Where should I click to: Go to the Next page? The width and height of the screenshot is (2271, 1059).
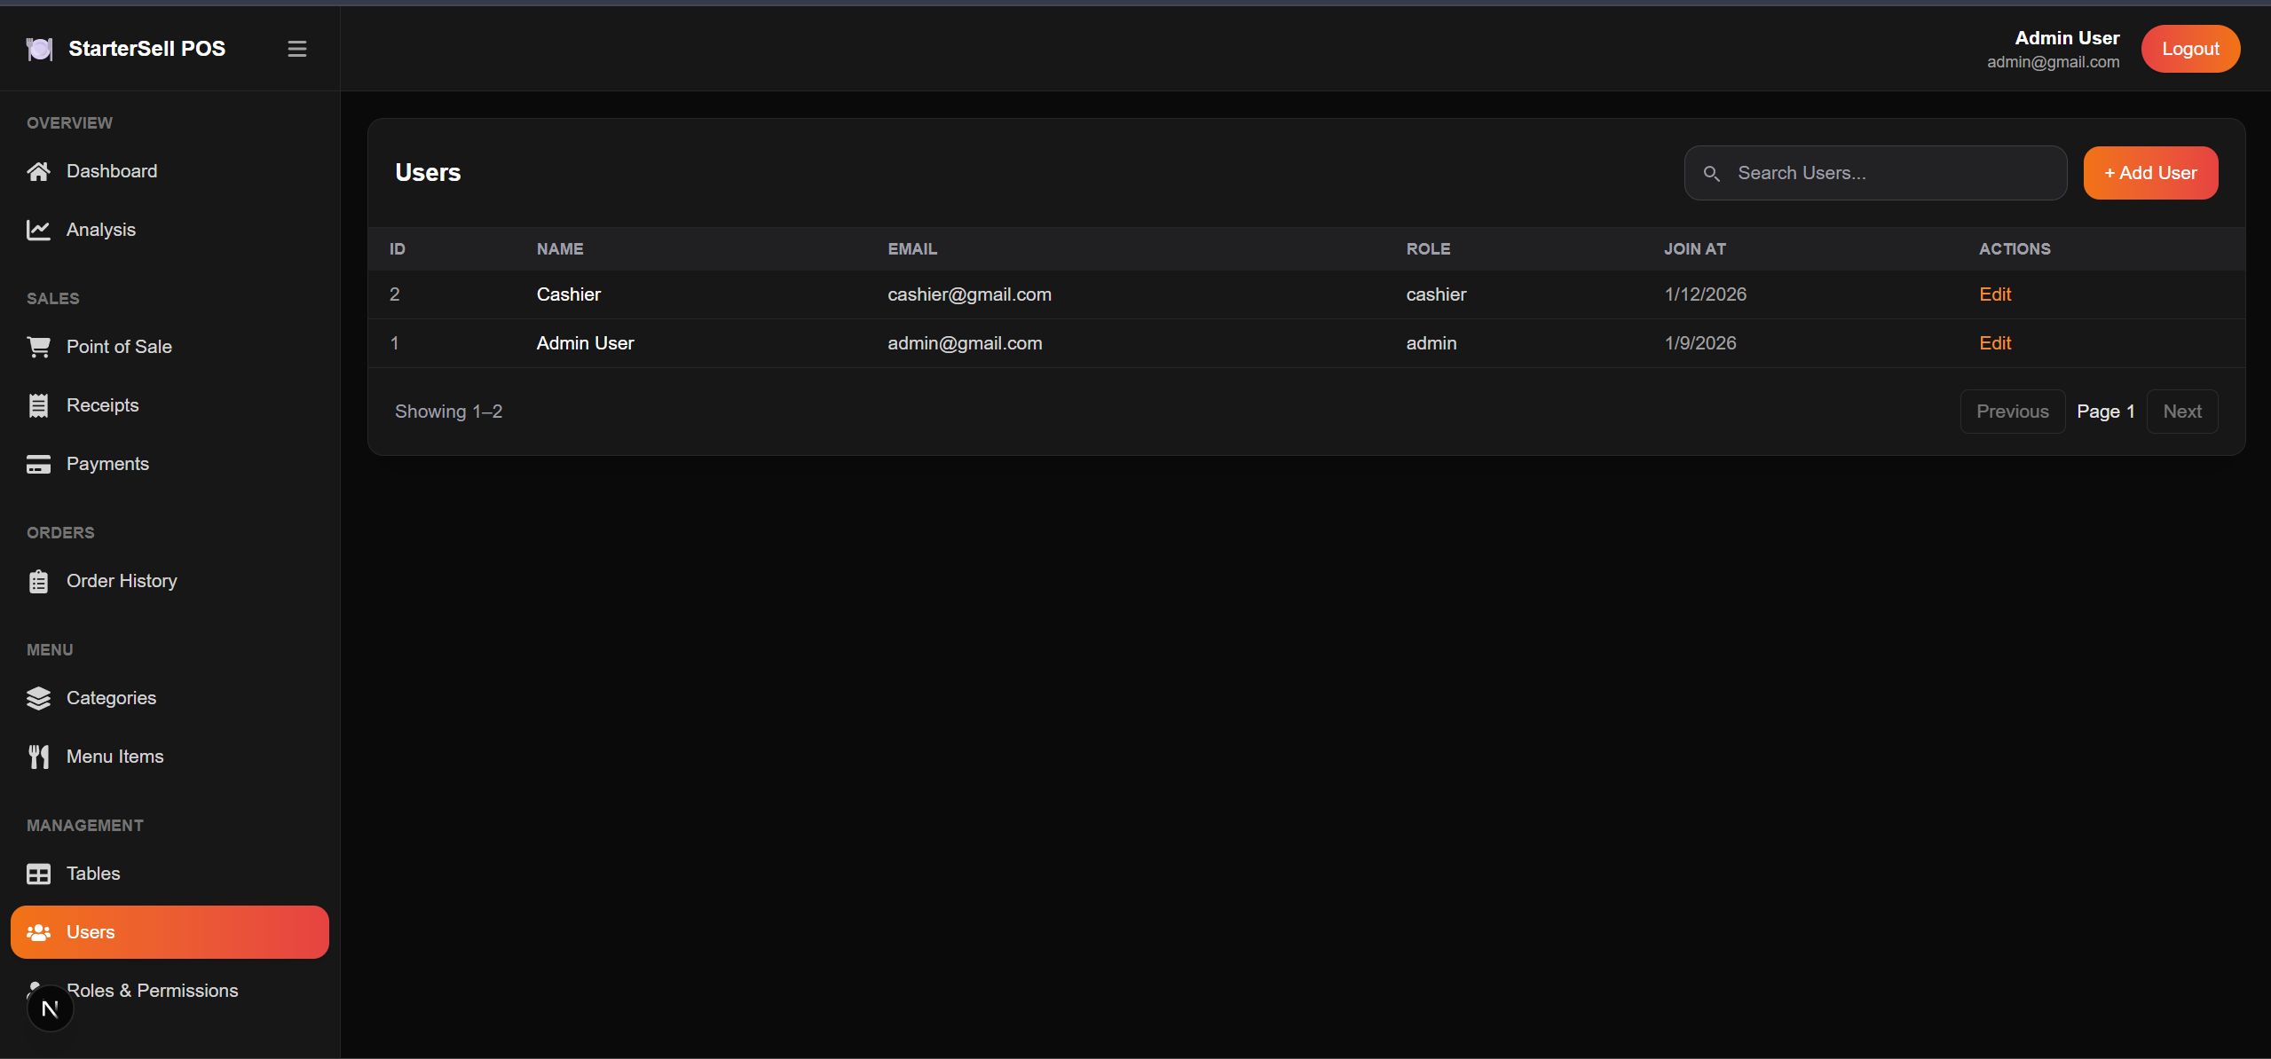(x=2181, y=412)
